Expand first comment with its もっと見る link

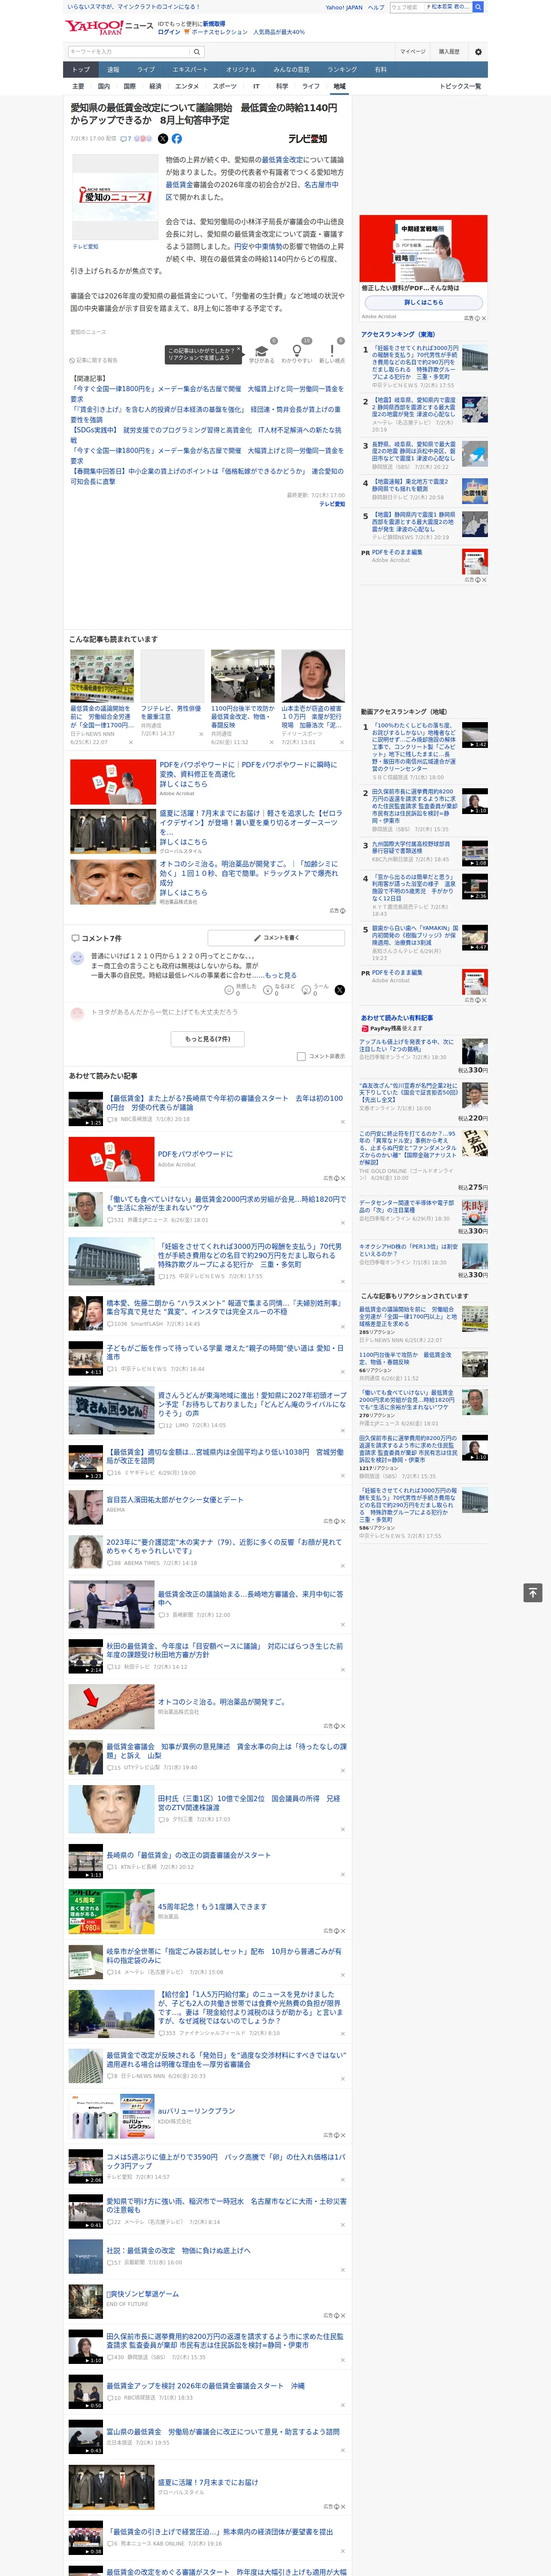pos(281,975)
